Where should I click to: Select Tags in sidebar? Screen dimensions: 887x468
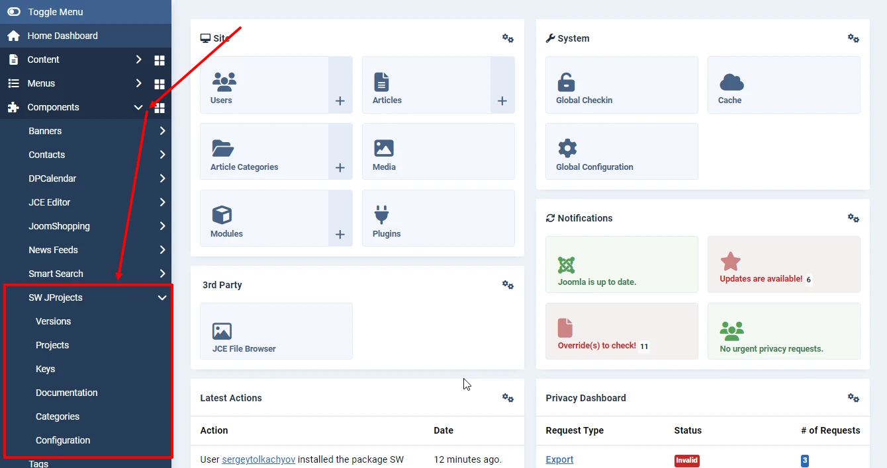pos(38,463)
